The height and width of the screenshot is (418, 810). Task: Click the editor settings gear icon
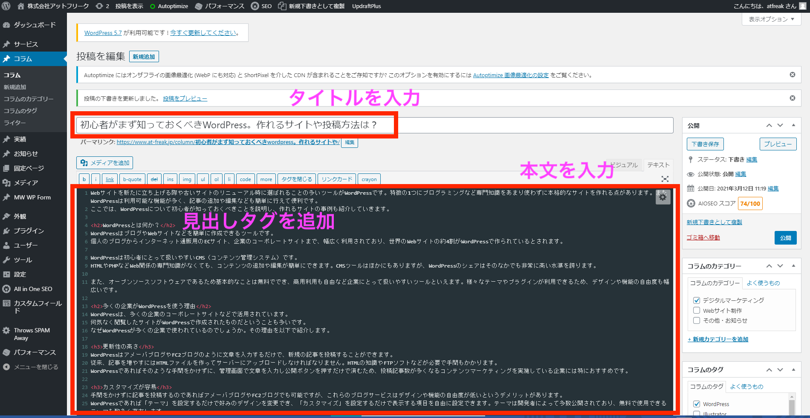(x=663, y=197)
